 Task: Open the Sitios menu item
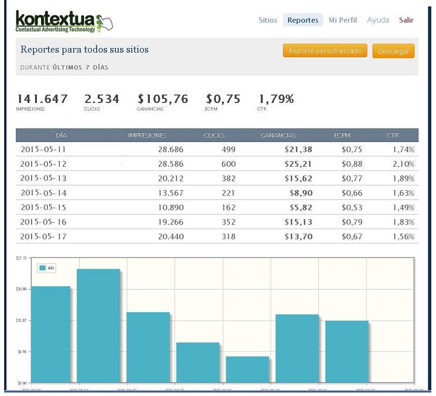point(268,20)
